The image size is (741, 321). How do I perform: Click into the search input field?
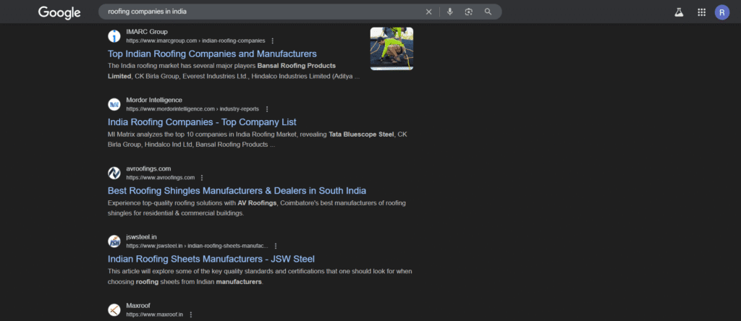[x=261, y=12]
